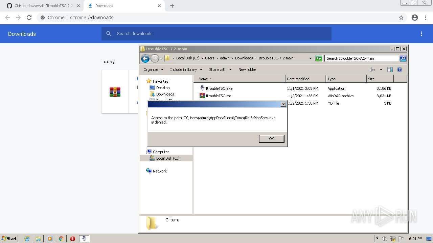Click admin breadcrumb in address bar
This screenshot has width=433, height=243.
point(225,58)
